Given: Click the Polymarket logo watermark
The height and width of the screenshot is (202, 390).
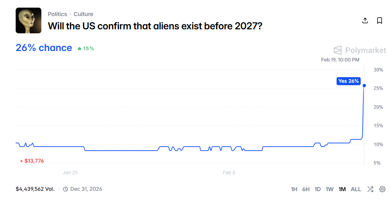Looking at the screenshot, I should coord(360,50).
